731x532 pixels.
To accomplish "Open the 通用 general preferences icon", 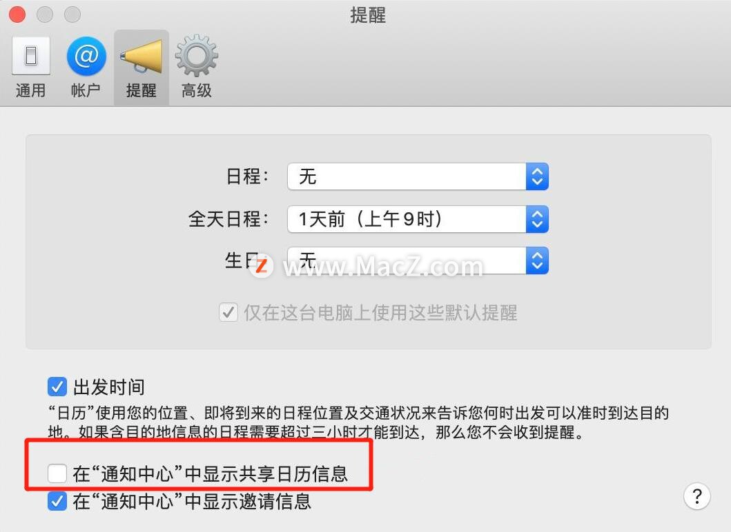I will [31, 57].
